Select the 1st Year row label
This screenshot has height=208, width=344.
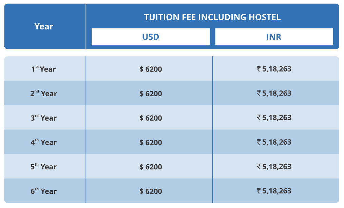coord(44,69)
